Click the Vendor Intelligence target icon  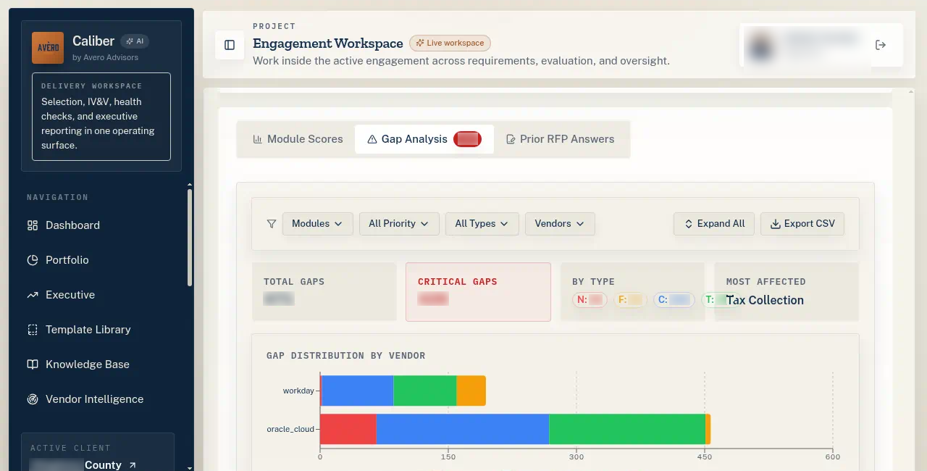coord(33,399)
